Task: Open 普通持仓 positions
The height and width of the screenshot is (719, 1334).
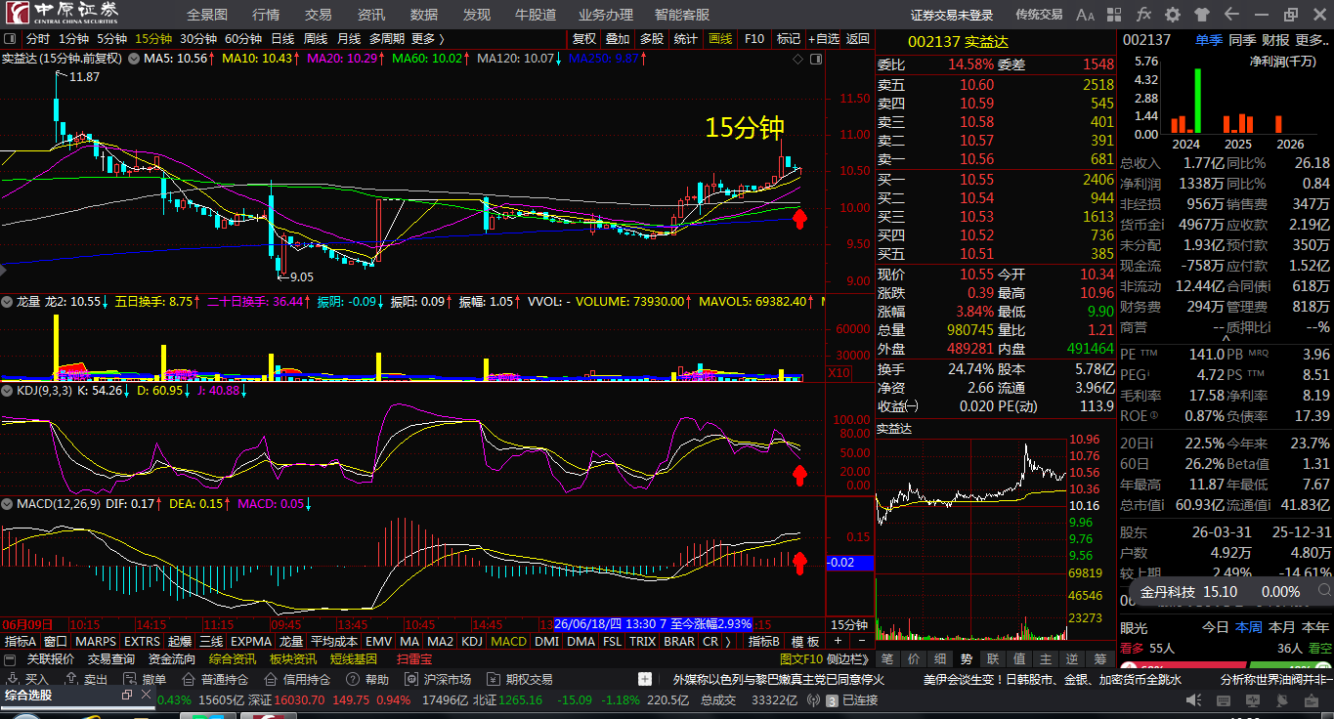Action: coord(215,679)
